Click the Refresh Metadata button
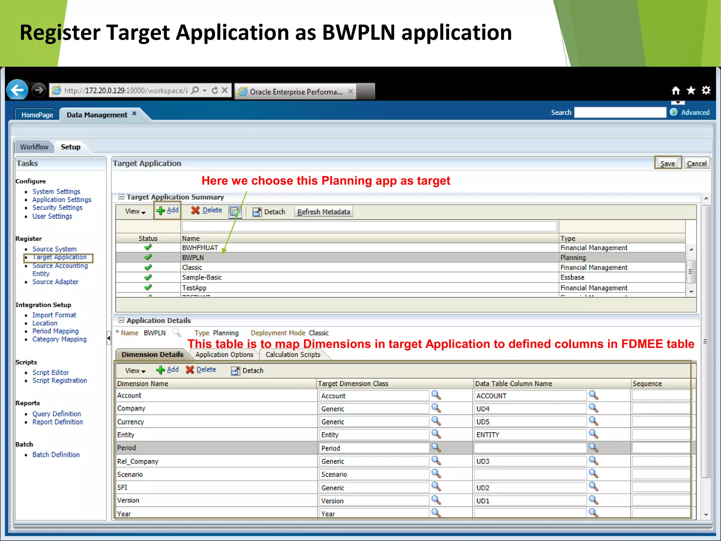 point(324,212)
